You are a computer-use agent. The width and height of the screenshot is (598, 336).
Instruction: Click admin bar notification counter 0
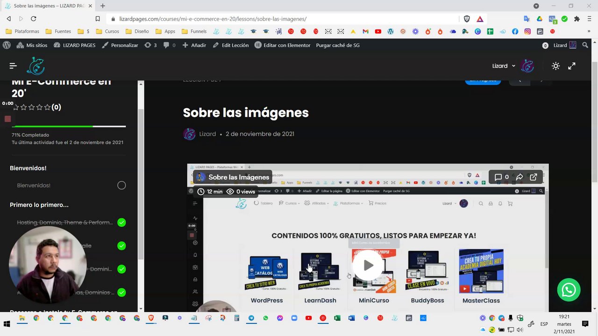pyautogui.click(x=545, y=45)
